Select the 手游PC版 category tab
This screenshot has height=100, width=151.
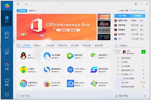pyautogui.click(x=62, y=45)
